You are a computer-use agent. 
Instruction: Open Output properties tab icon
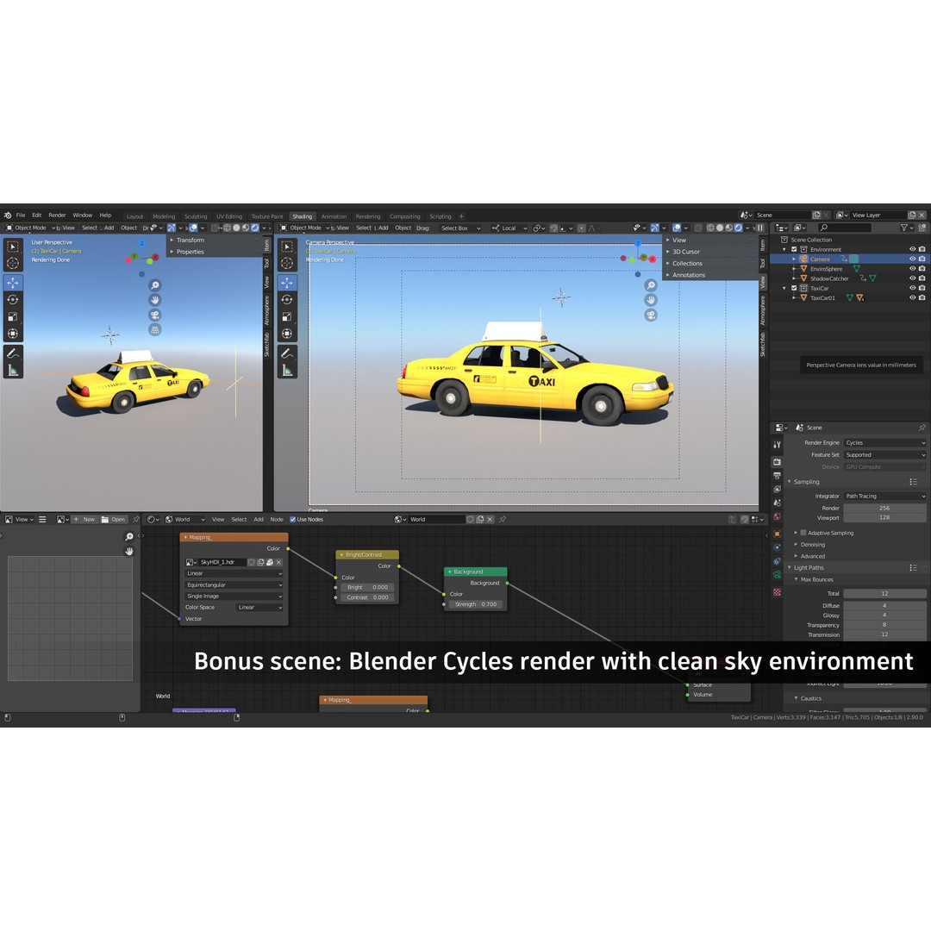point(778,476)
